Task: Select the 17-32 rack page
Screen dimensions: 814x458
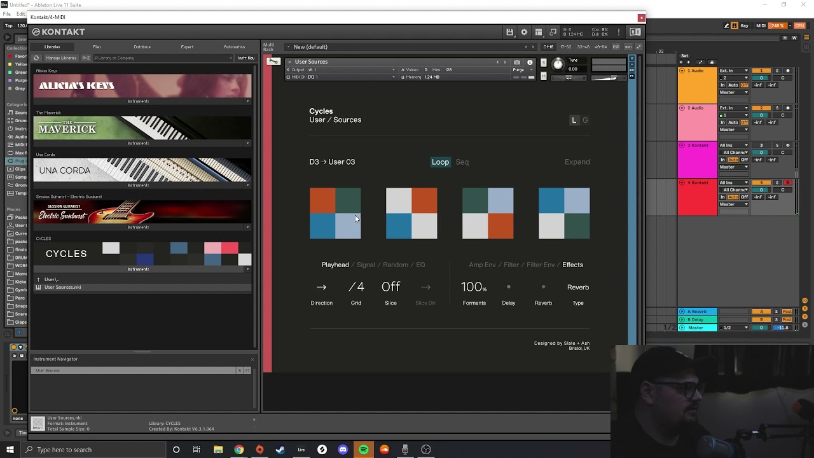Action: pos(565,47)
